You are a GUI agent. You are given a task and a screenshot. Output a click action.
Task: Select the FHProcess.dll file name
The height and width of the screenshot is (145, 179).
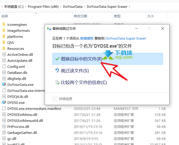click(18, 127)
